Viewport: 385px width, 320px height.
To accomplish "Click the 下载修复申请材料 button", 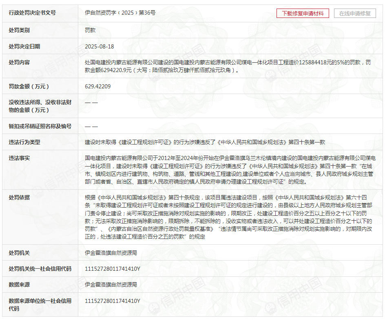I will (303, 13).
